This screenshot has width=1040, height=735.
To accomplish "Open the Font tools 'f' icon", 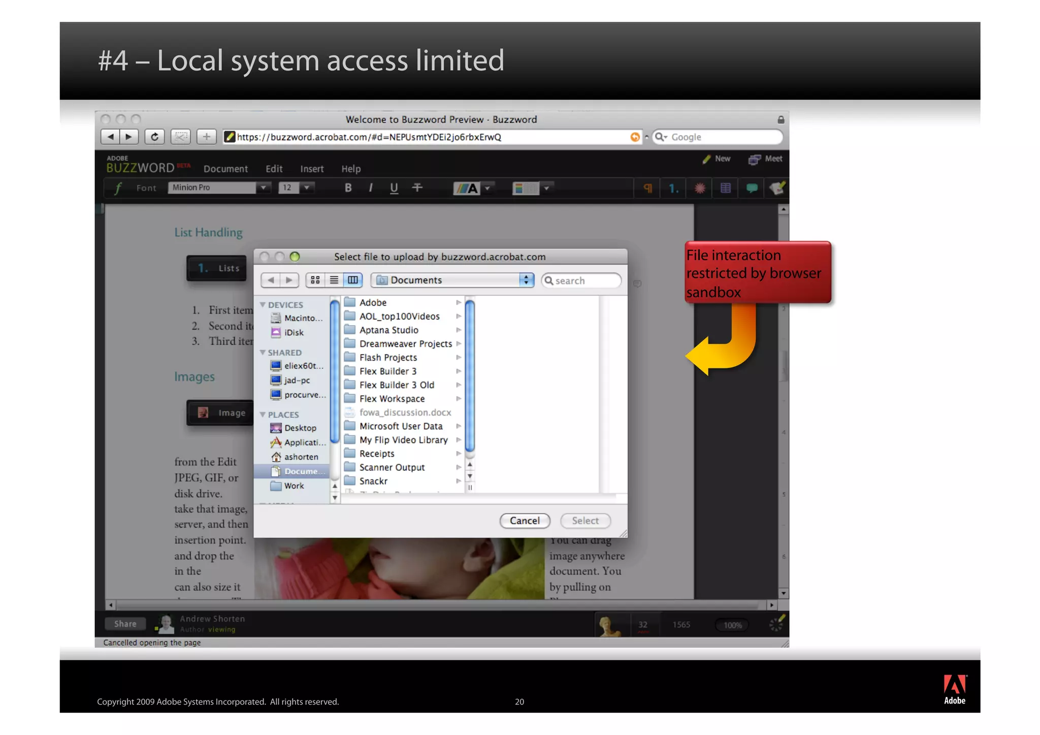I will pos(118,188).
